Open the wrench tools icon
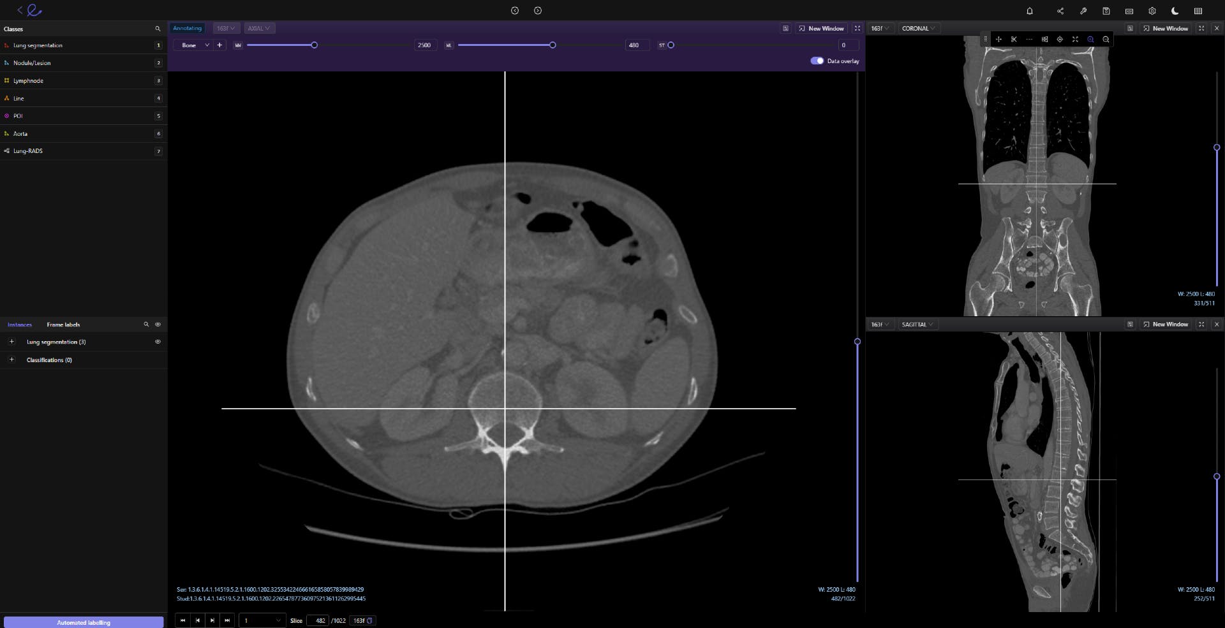 tap(1083, 11)
